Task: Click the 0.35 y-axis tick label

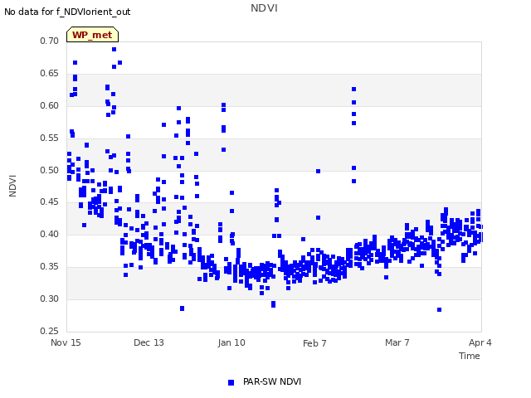Action: click(x=50, y=267)
